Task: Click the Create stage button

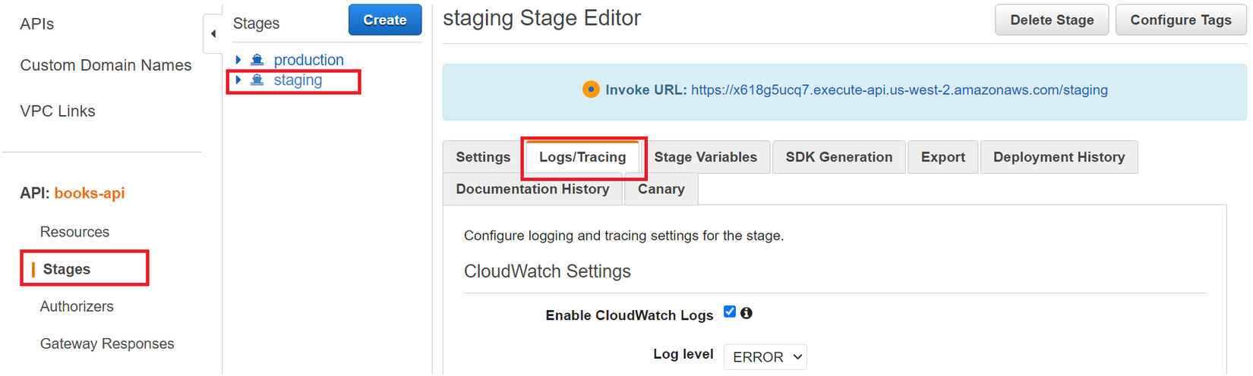Action: pos(385,20)
